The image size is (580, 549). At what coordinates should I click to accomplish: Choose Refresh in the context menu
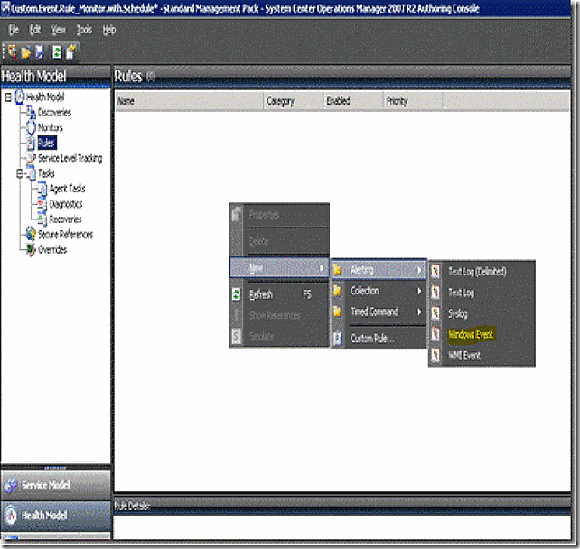pos(279,294)
